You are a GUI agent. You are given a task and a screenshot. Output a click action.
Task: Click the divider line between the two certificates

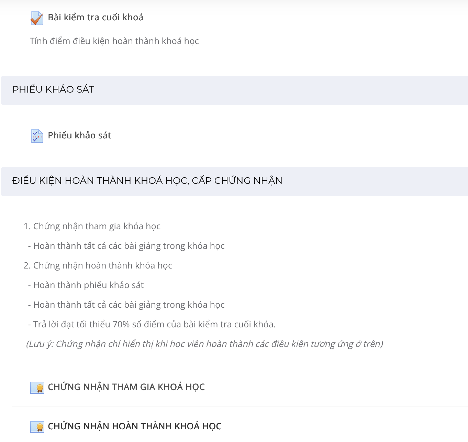[240, 407]
